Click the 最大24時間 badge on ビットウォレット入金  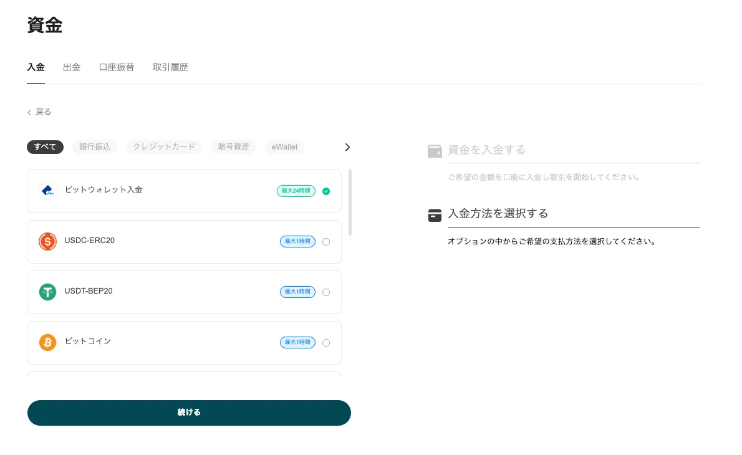[x=296, y=191]
